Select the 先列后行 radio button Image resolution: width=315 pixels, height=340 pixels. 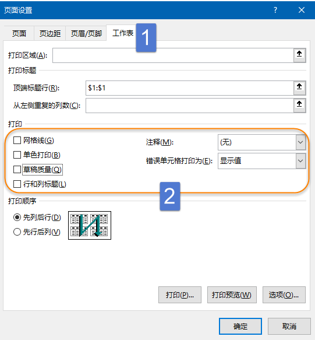point(17,218)
